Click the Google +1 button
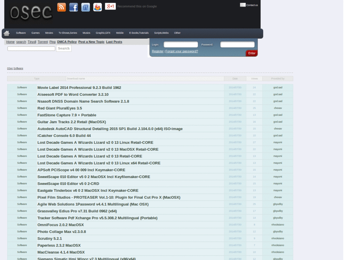Image resolution: width=347 pixels, height=260 pixels. 110,6
